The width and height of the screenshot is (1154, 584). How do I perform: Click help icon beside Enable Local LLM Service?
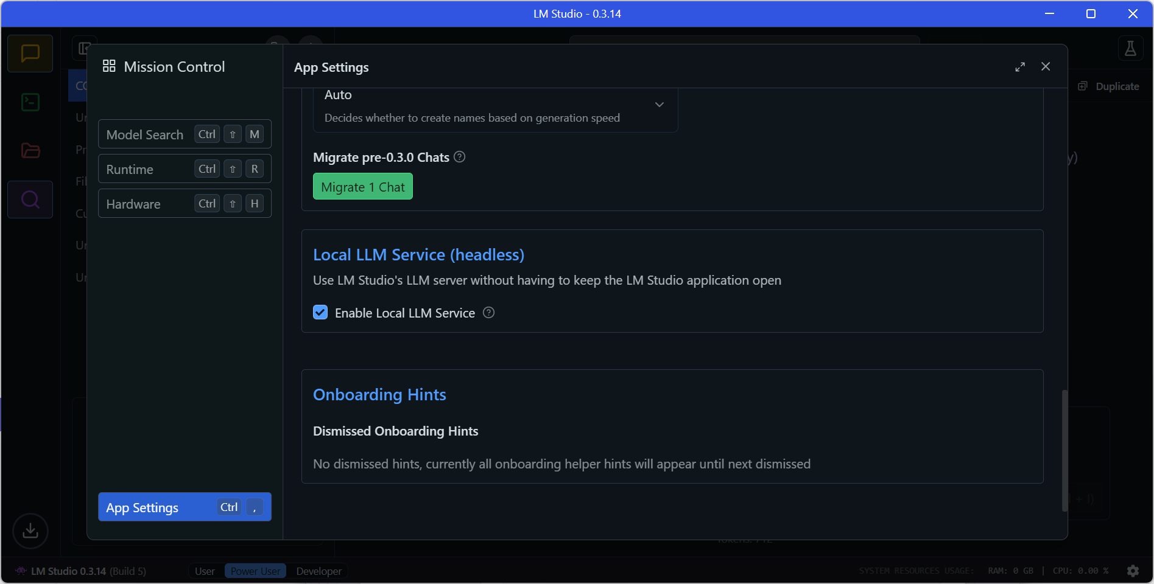(x=488, y=313)
